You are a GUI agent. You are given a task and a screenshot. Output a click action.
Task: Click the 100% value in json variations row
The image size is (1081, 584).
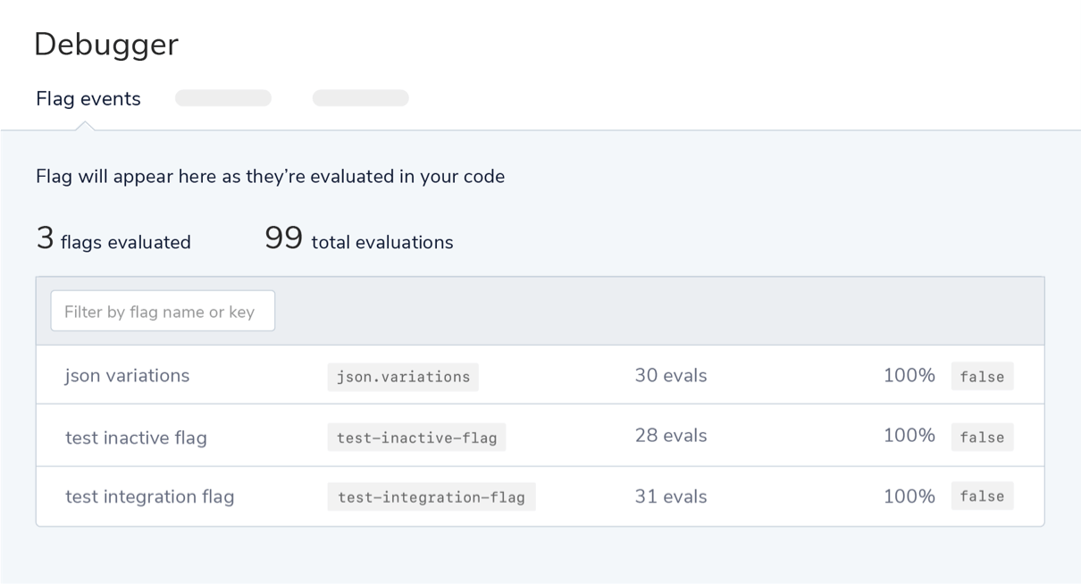(x=909, y=376)
